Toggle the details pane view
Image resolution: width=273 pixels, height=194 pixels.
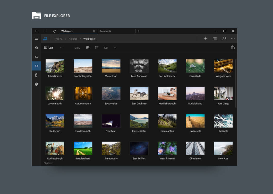[x=106, y=48]
